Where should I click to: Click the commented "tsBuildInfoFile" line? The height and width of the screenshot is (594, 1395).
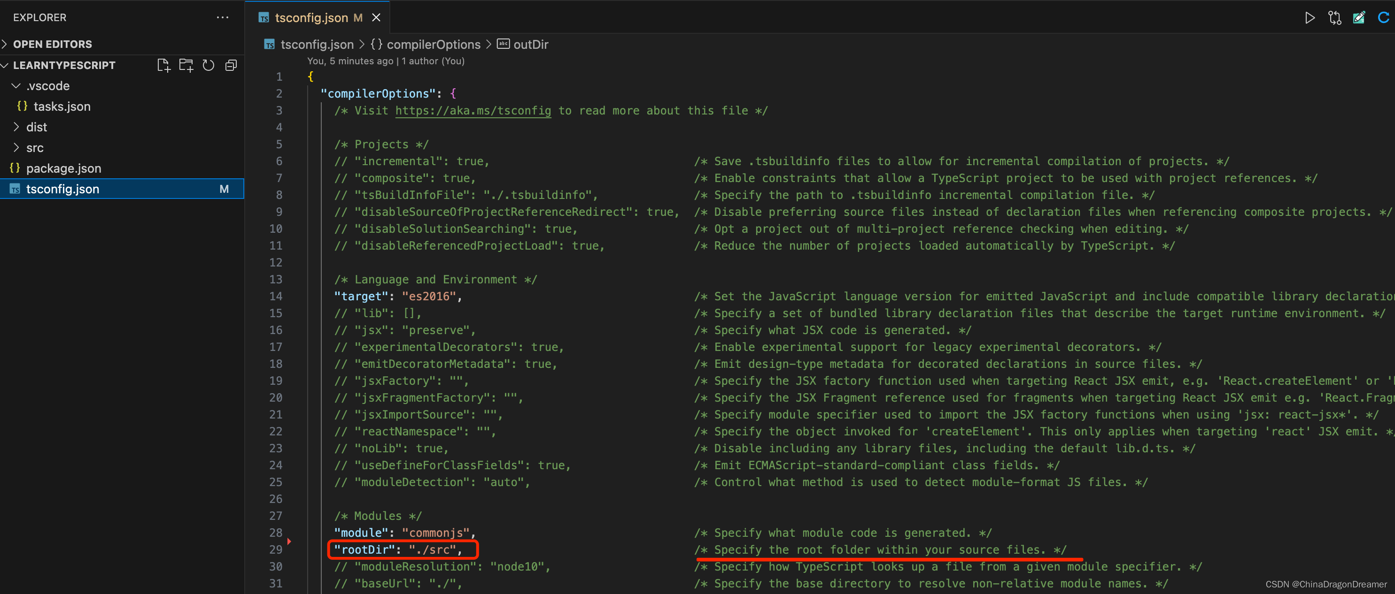[x=466, y=195]
